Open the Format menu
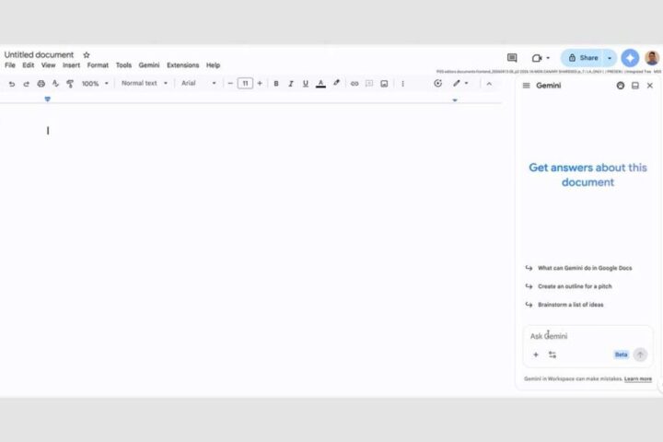 tap(98, 65)
